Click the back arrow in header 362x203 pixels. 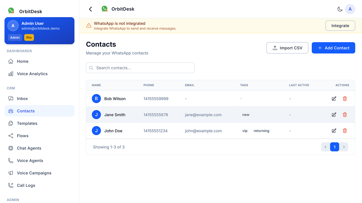click(x=90, y=9)
